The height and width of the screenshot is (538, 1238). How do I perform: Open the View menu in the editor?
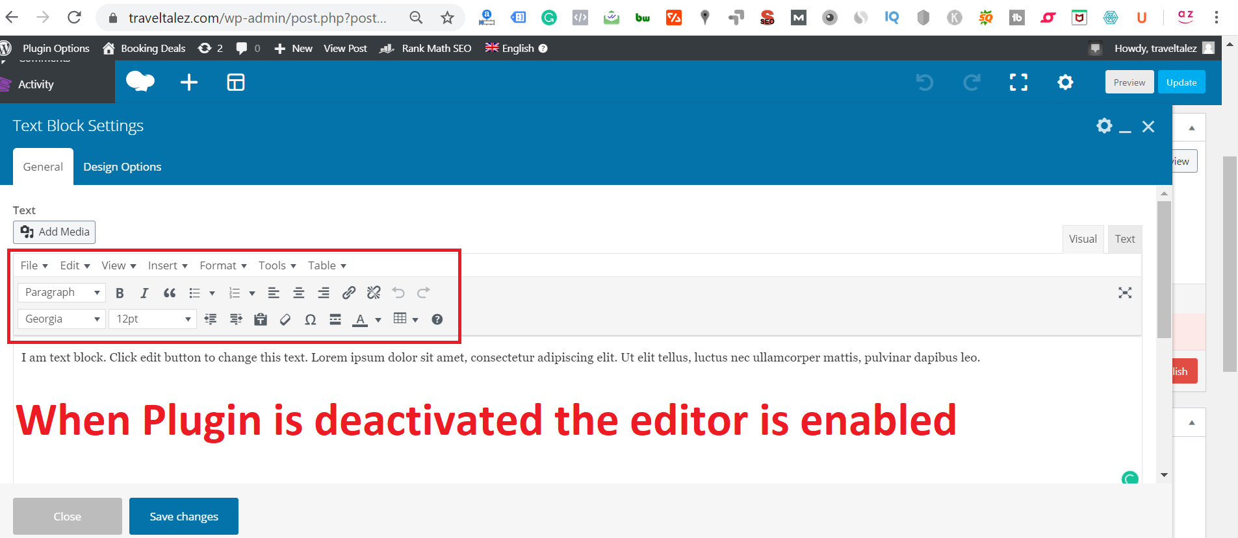pyautogui.click(x=118, y=265)
